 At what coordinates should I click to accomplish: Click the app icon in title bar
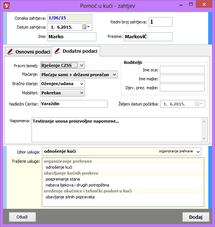click(x=7, y=6)
